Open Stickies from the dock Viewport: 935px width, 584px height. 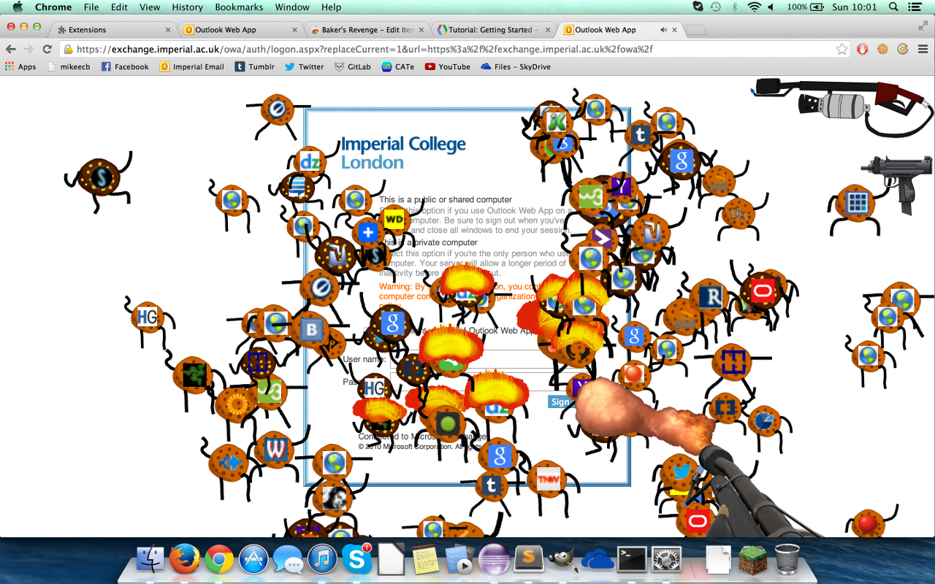click(x=426, y=560)
